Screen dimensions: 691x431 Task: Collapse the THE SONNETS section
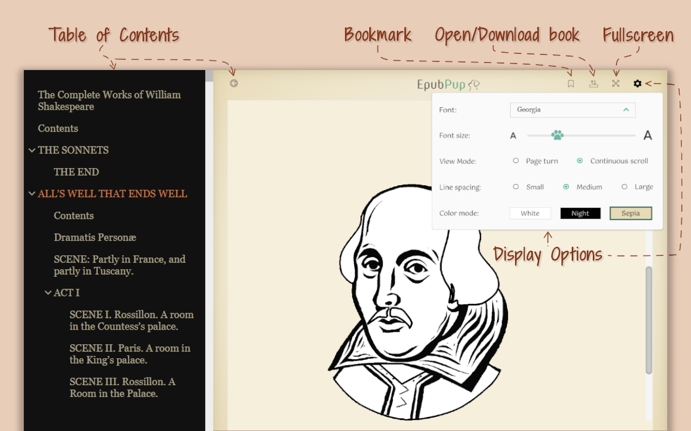tap(32, 150)
